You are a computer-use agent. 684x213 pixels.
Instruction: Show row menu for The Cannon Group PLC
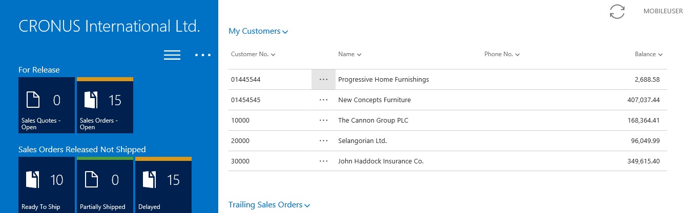click(323, 121)
